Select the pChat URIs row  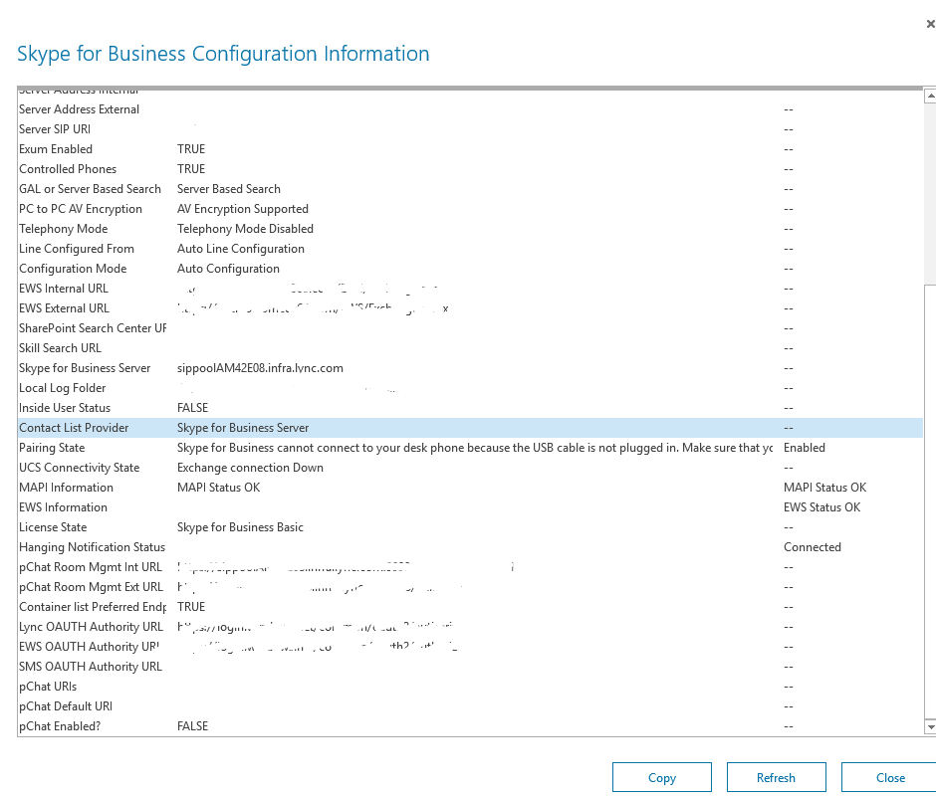pyautogui.click(x=470, y=687)
